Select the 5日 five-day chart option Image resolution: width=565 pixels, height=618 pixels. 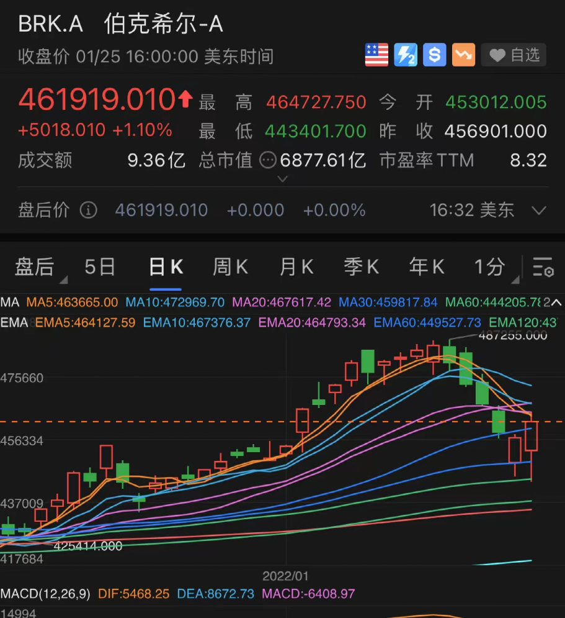click(99, 266)
